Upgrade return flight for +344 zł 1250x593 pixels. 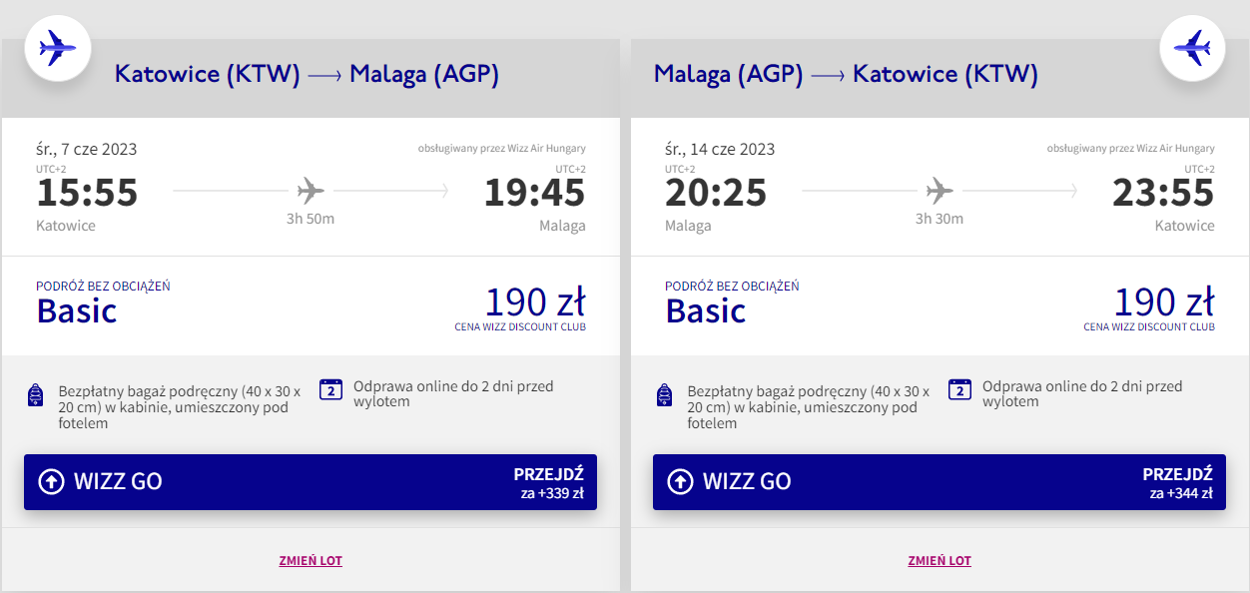point(938,482)
